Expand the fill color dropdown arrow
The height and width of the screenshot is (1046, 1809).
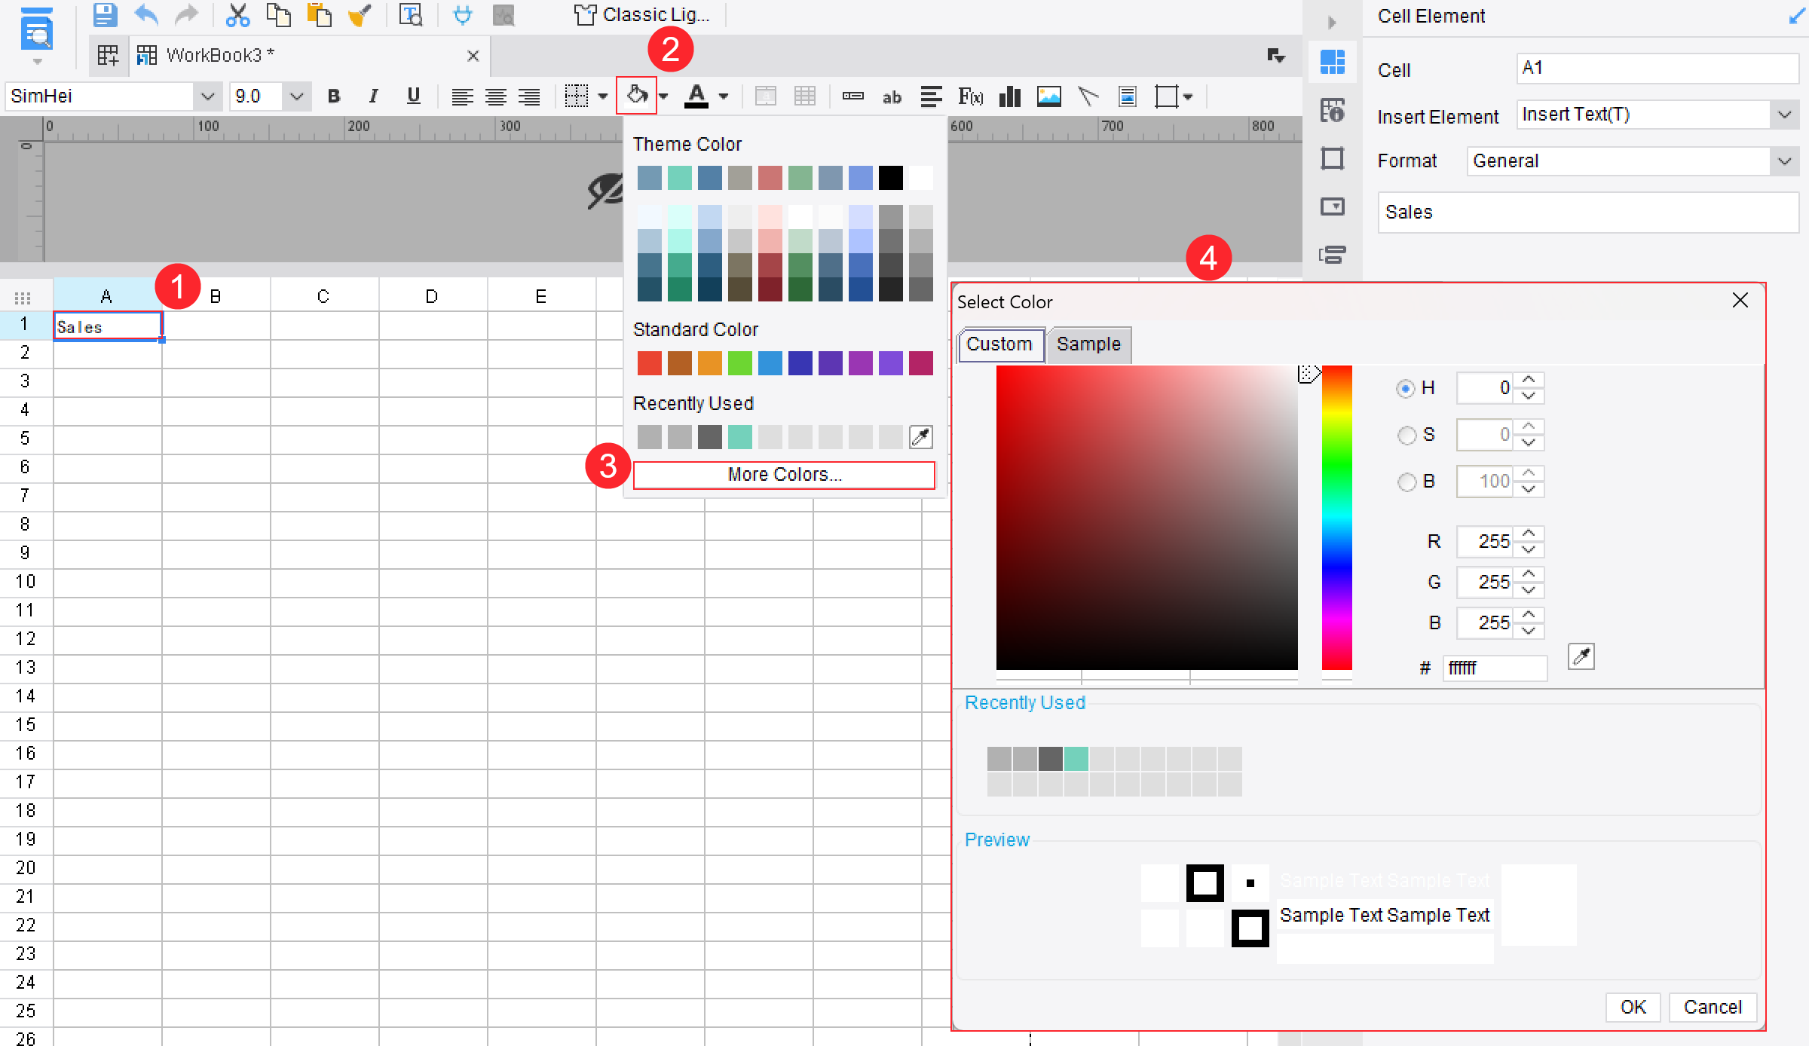tap(663, 96)
